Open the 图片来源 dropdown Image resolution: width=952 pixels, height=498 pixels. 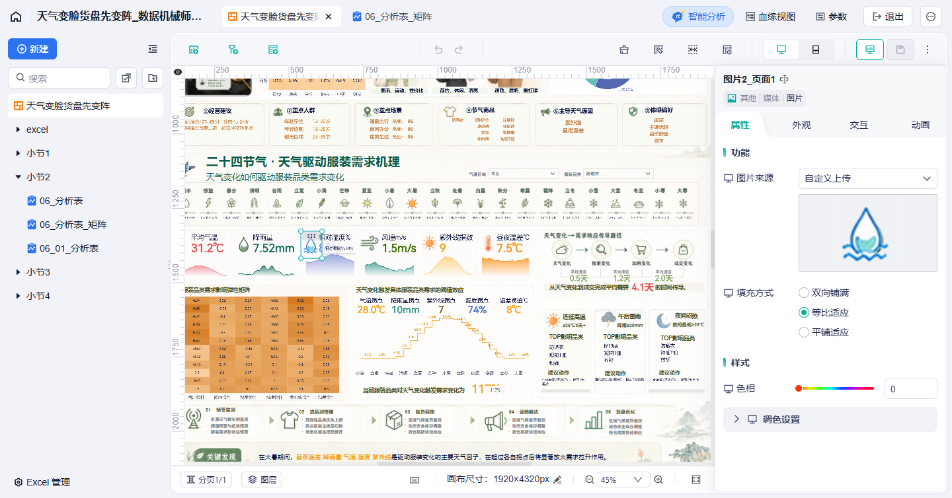(x=867, y=178)
